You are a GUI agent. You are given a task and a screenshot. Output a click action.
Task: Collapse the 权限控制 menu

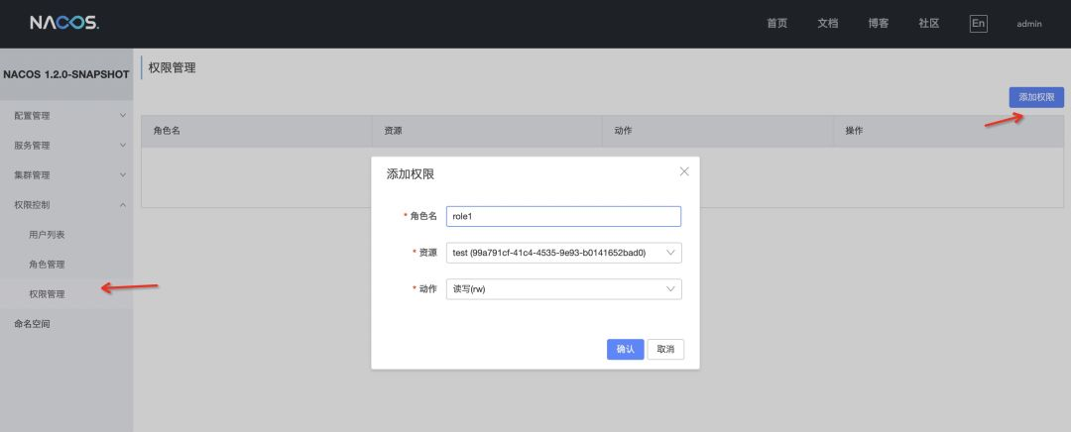(66, 205)
